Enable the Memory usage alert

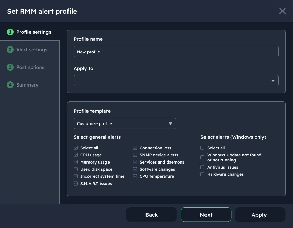point(75,162)
